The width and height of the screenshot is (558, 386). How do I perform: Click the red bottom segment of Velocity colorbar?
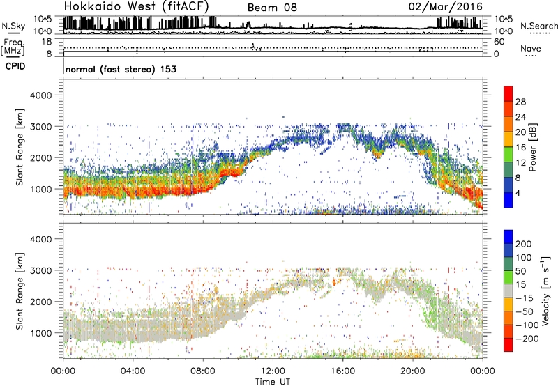508,345
